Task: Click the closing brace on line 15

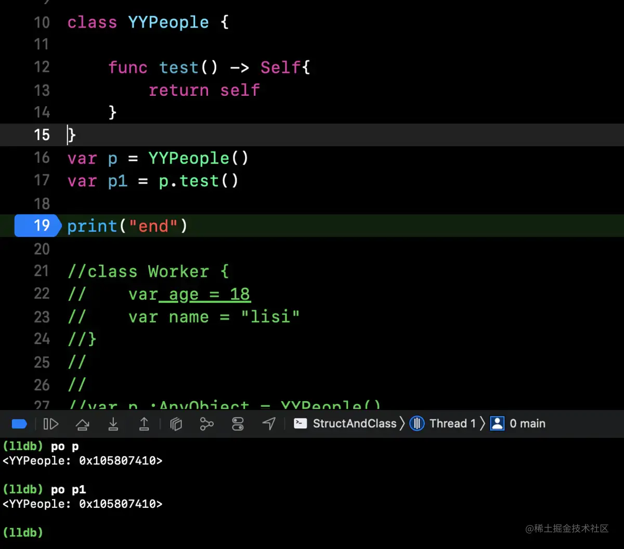Action: 72,135
